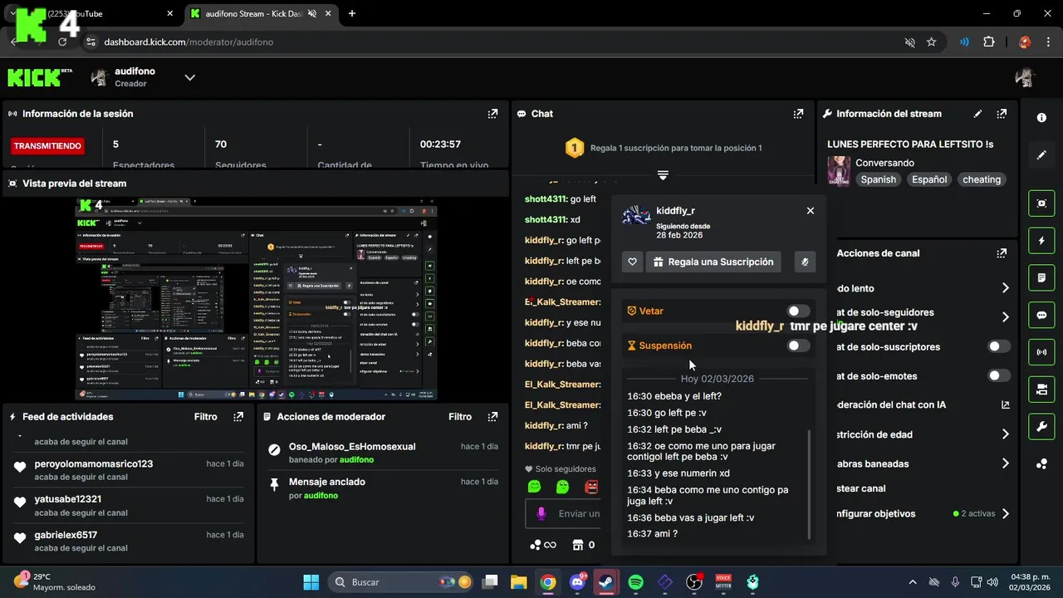
Task: Toggle the chat bubble sidebar icon
Action: (x=1041, y=315)
